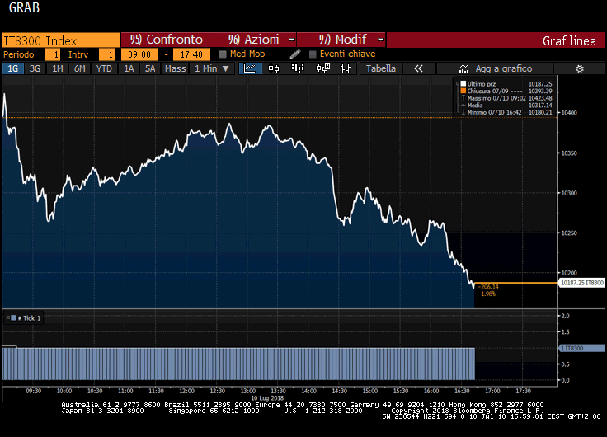Select the candlestick chart icon
The height and width of the screenshot is (437, 607).
274,68
